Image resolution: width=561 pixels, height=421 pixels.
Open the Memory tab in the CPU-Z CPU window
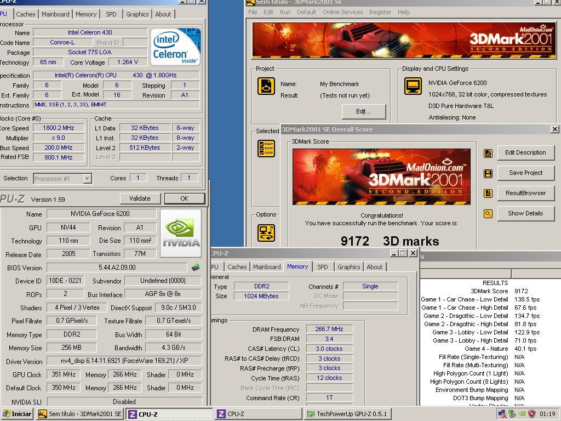pos(86,14)
